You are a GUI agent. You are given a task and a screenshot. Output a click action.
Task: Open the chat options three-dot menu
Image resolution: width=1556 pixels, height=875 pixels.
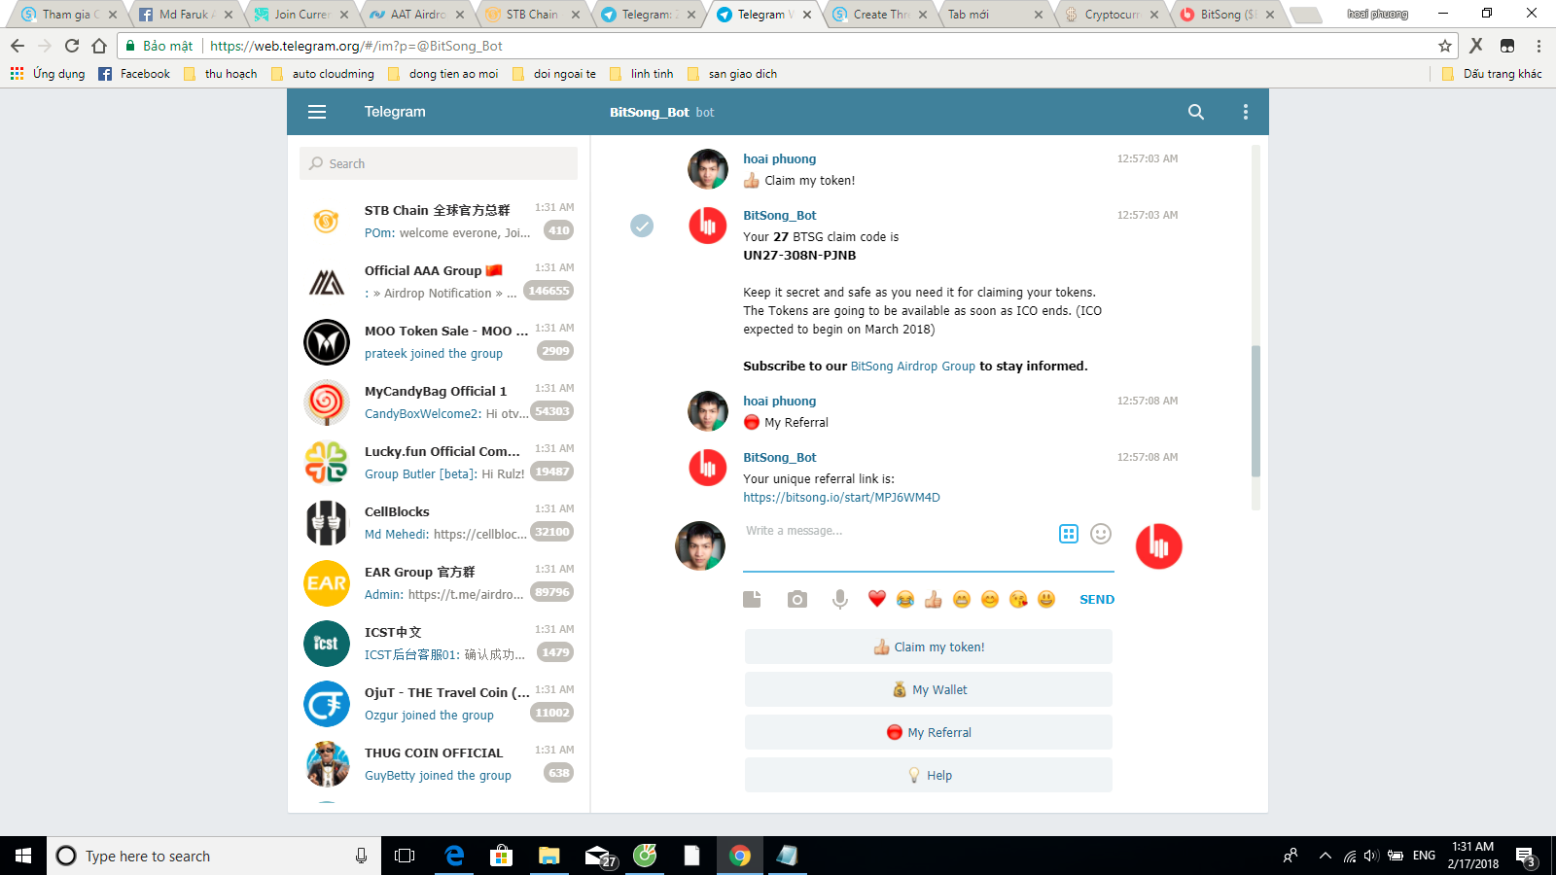pyautogui.click(x=1245, y=112)
